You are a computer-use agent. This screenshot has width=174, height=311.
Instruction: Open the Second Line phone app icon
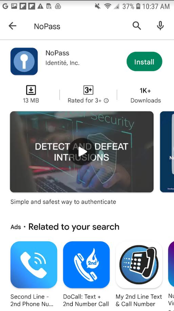(34, 265)
